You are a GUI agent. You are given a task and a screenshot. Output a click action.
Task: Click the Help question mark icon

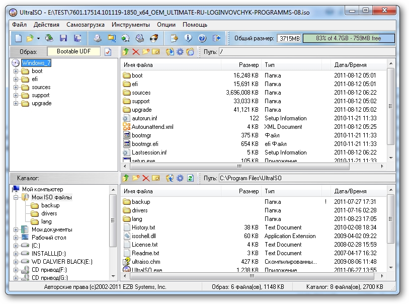coord(202,38)
